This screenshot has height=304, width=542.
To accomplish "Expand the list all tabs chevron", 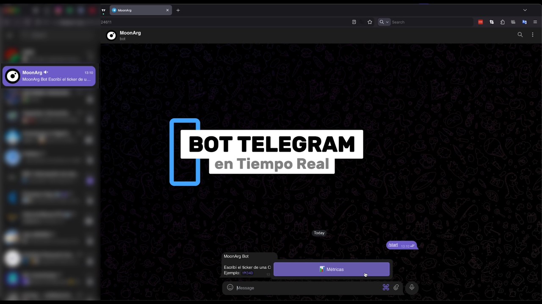I will click(x=525, y=10).
